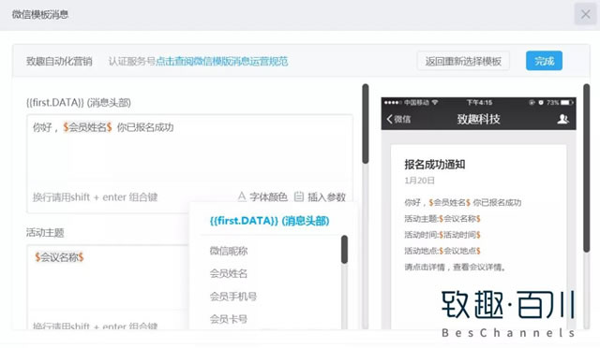Click the $会员姓名$ parameter tag in editor

point(87,127)
